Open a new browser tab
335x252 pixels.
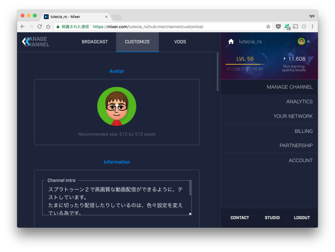tap(117, 17)
